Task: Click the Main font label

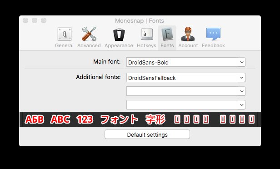Action: coord(107,62)
